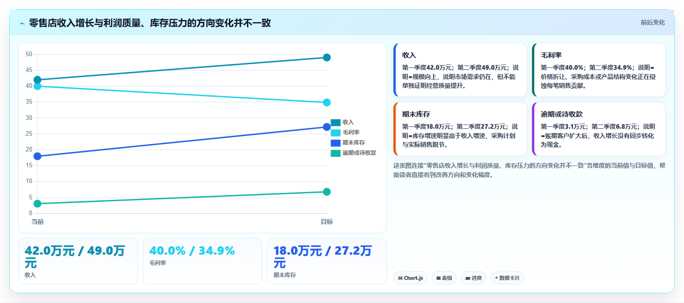
Task: Click the 进度 tag button
Action: pos(473,278)
